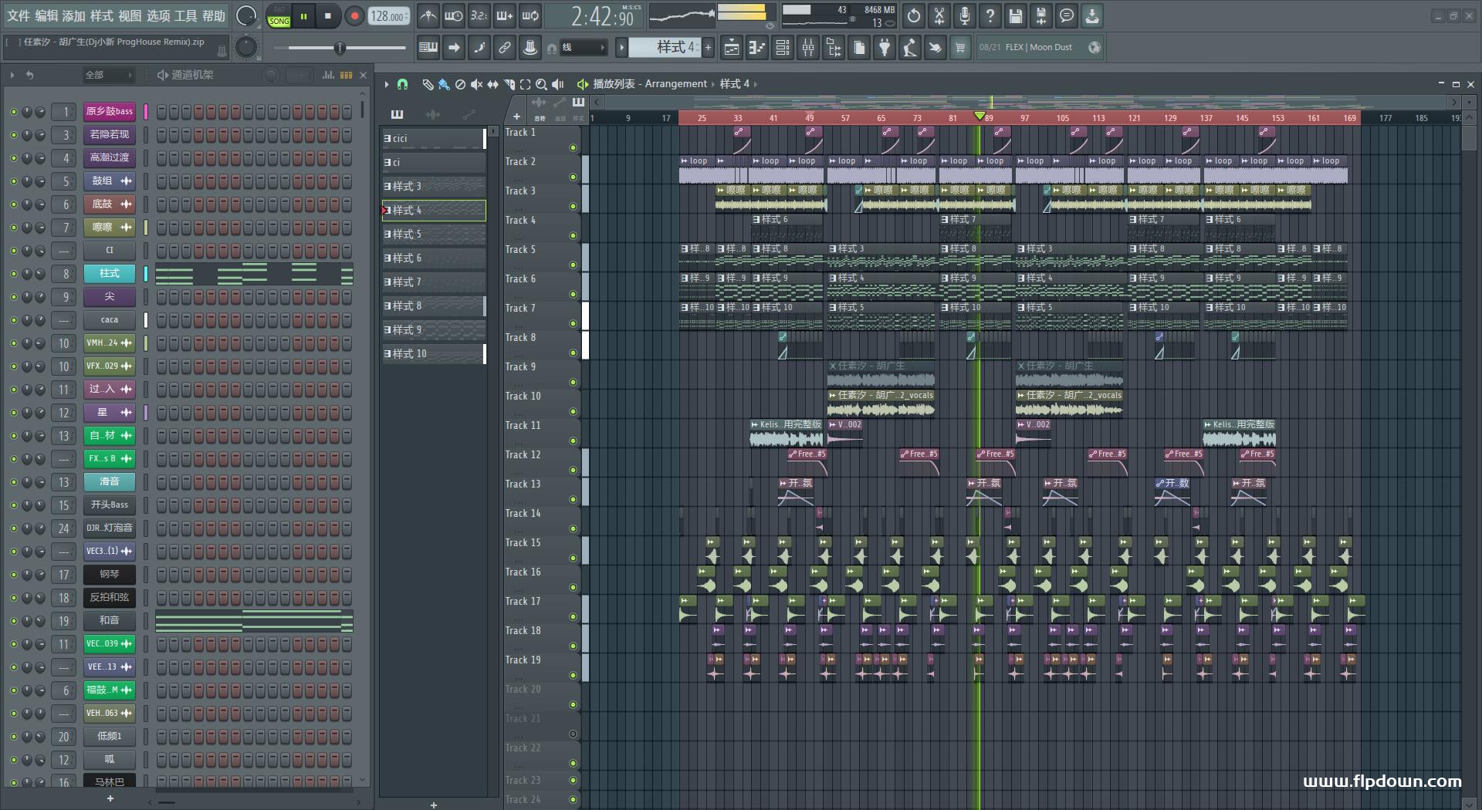Open the plugin picker plug icon

(885, 48)
